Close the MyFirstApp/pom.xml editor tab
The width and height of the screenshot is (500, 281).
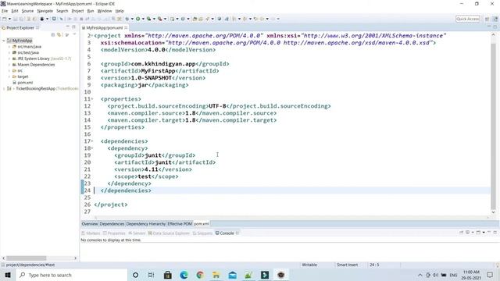pos(126,28)
